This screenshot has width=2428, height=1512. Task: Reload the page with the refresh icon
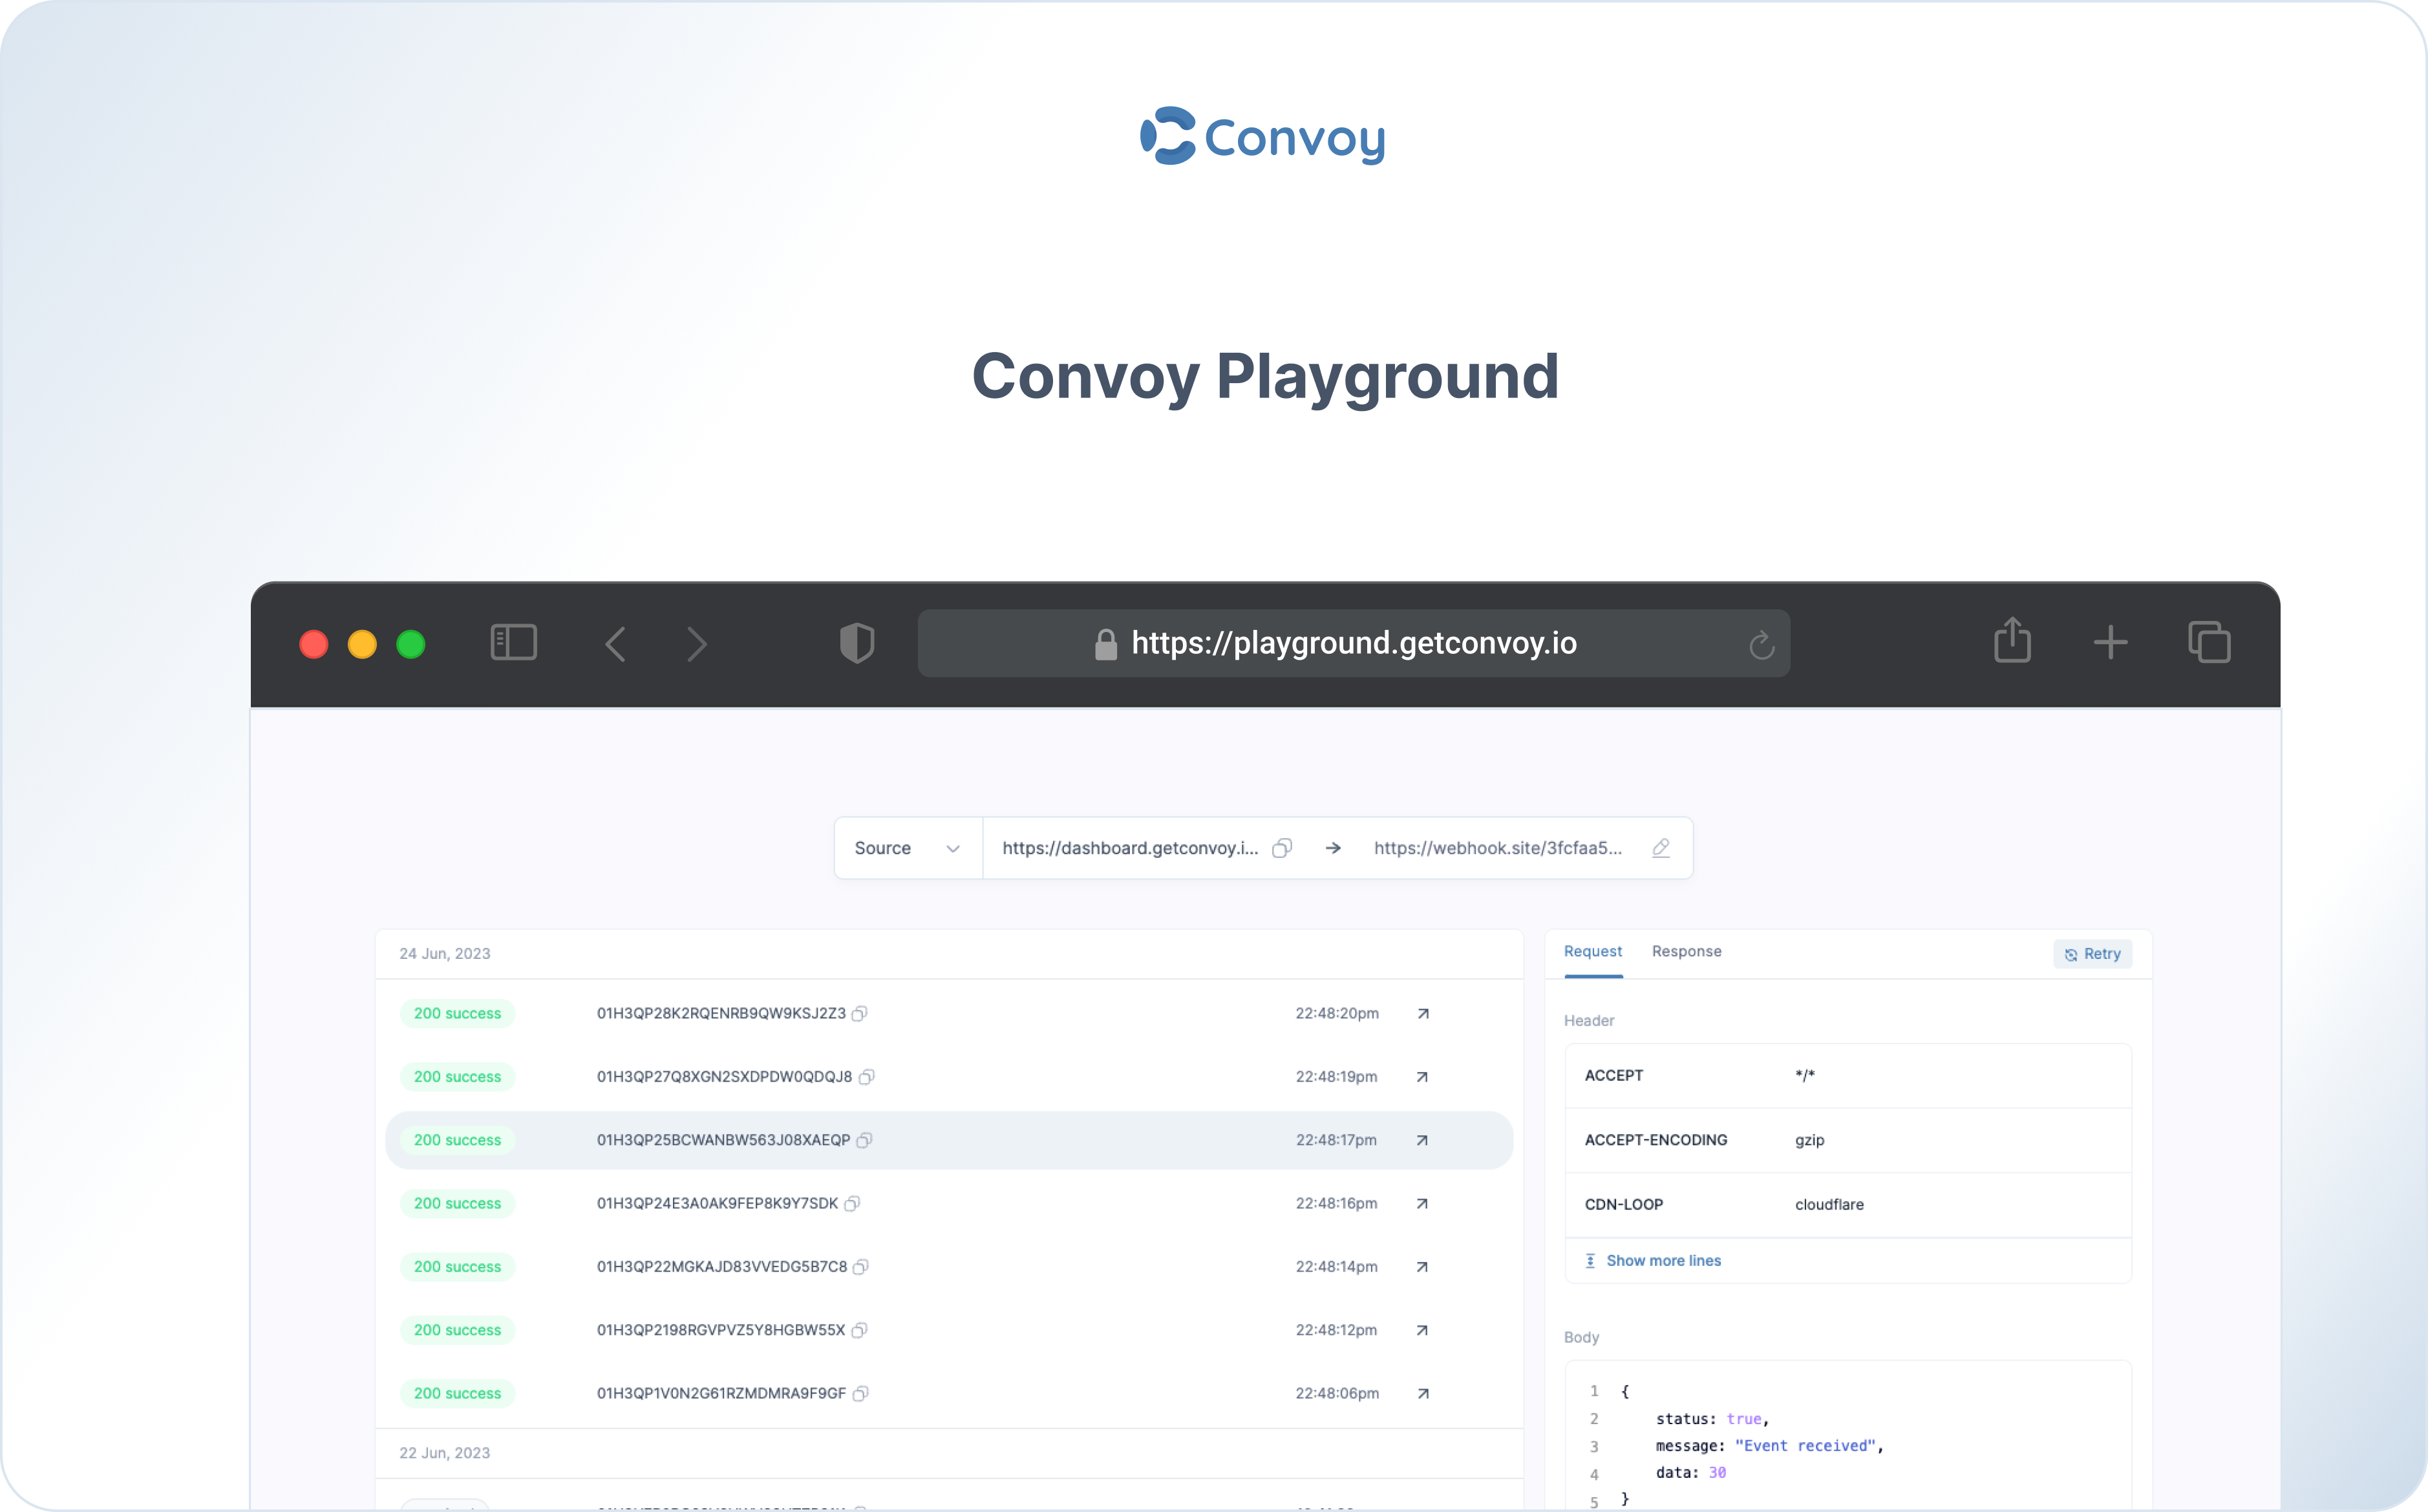[x=1762, y=645]
